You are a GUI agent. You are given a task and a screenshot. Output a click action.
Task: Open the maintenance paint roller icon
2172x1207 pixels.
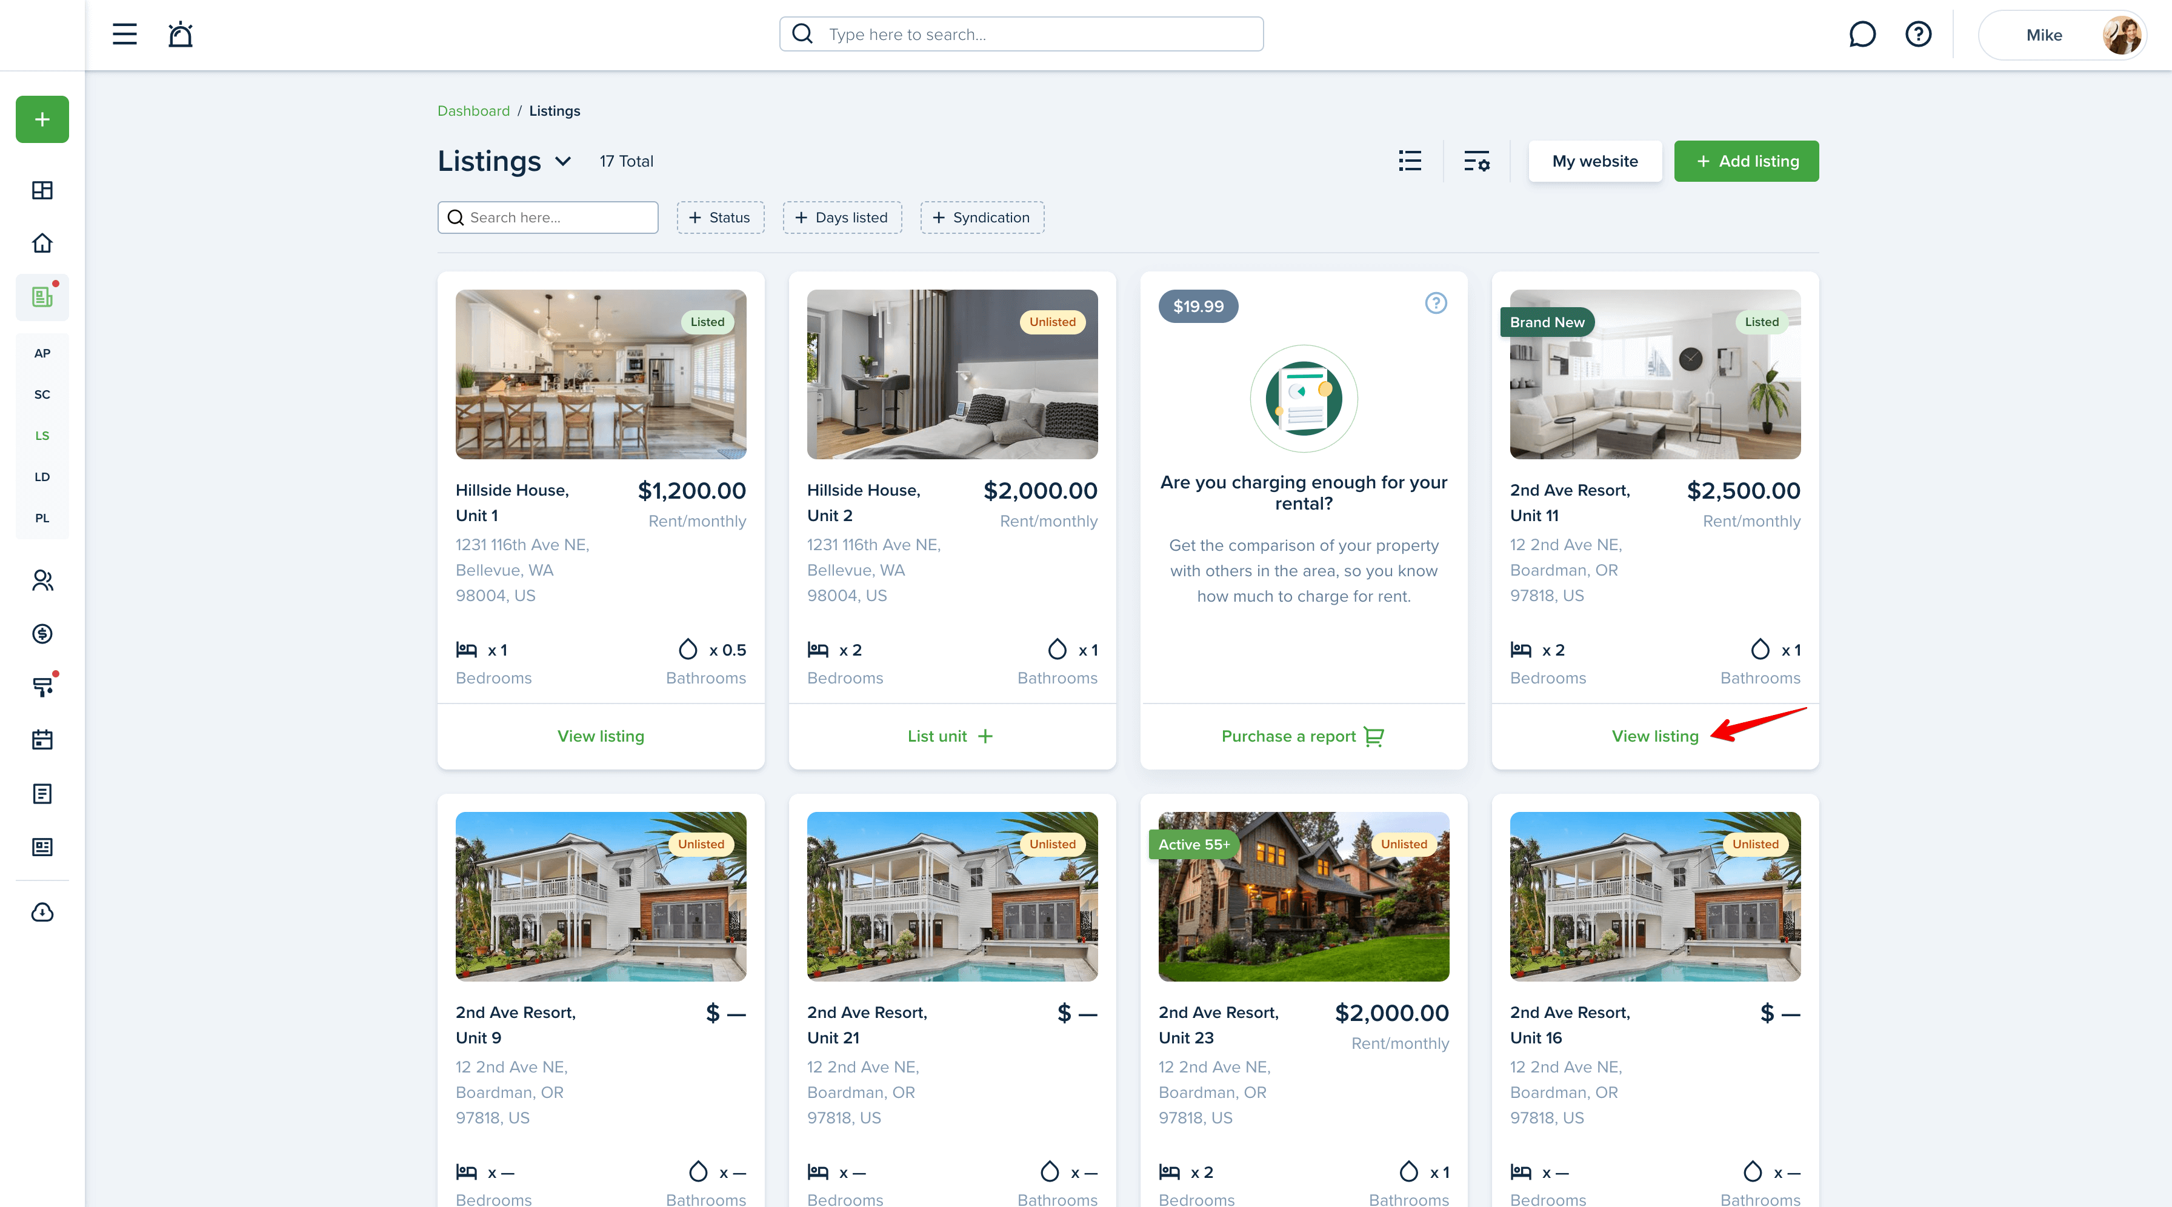pos(42,687)
